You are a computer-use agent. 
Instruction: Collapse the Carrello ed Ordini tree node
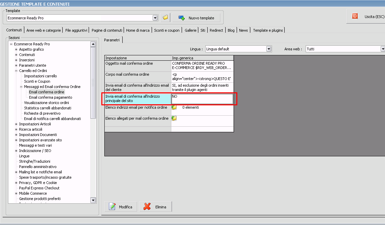[16, 71]
